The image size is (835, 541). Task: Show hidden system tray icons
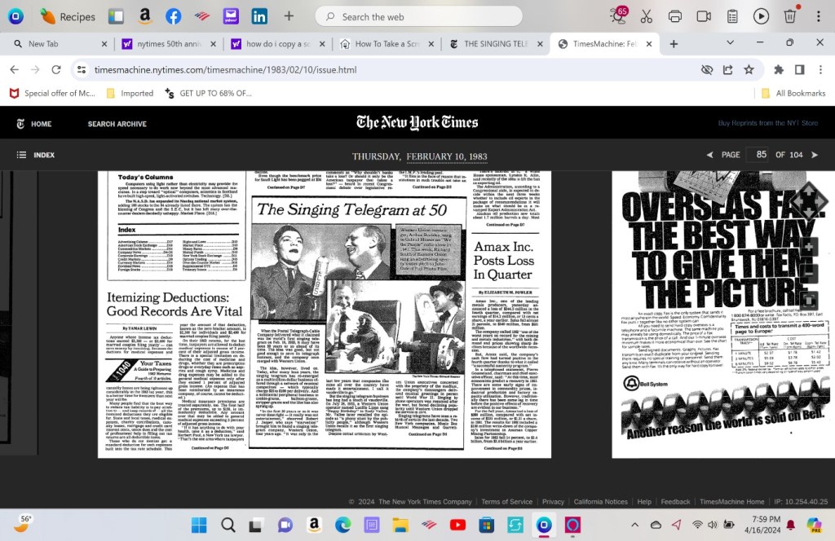click(x=634, y=526)
